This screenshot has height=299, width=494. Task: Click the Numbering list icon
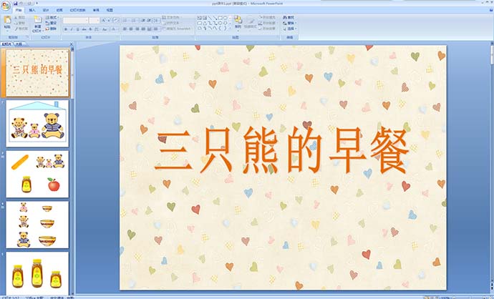click(x=134, y=21)
